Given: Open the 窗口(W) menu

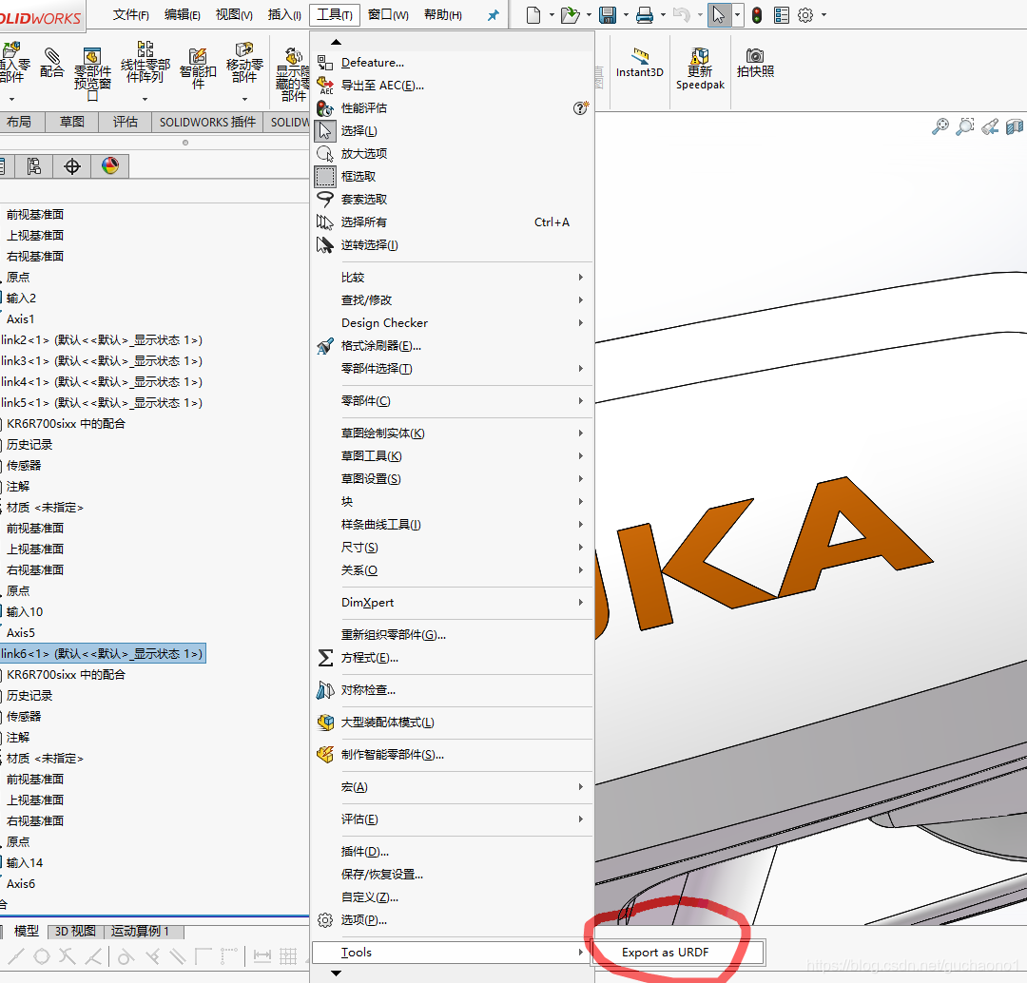Looking at the screenshot, I should click(x=388, y=15).
